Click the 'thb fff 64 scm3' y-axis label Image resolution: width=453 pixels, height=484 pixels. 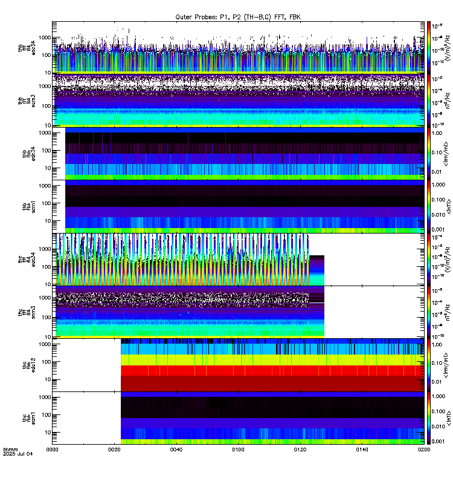tap(27, 101)
